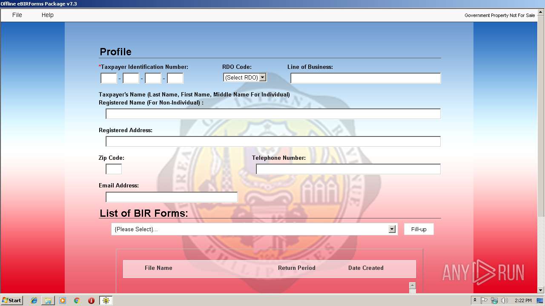Open the File menu

pyautogui.click(x=17, y=15)
